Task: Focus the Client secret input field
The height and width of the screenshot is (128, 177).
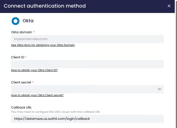Action: pos(83,89)
